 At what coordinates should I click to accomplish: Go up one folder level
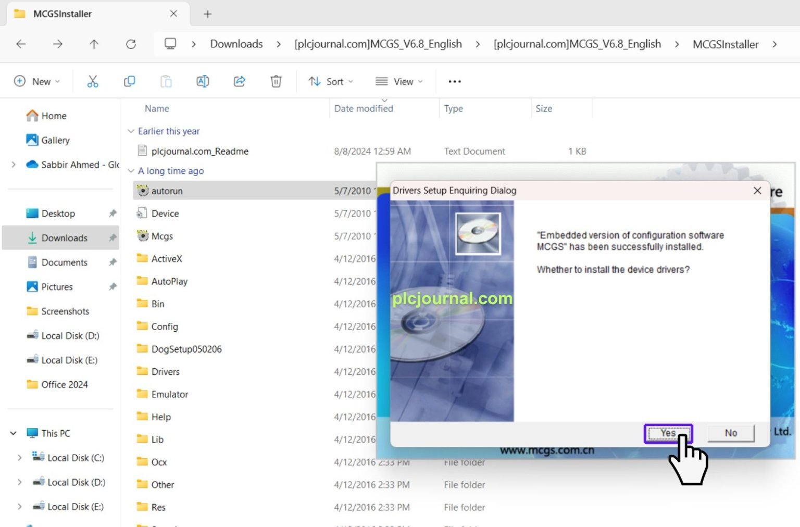(x=94, y=44)
